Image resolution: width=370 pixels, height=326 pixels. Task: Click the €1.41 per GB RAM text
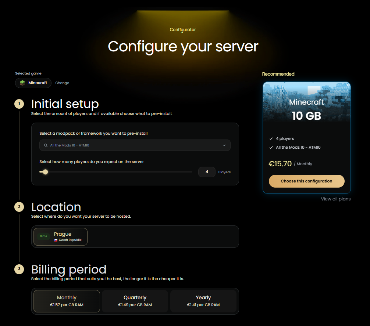click(x=203, y=305)
